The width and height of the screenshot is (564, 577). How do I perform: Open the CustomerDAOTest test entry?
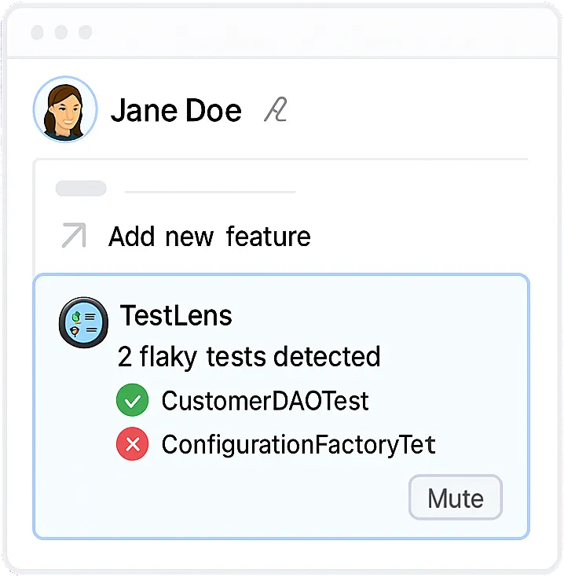tap(265, 402)
